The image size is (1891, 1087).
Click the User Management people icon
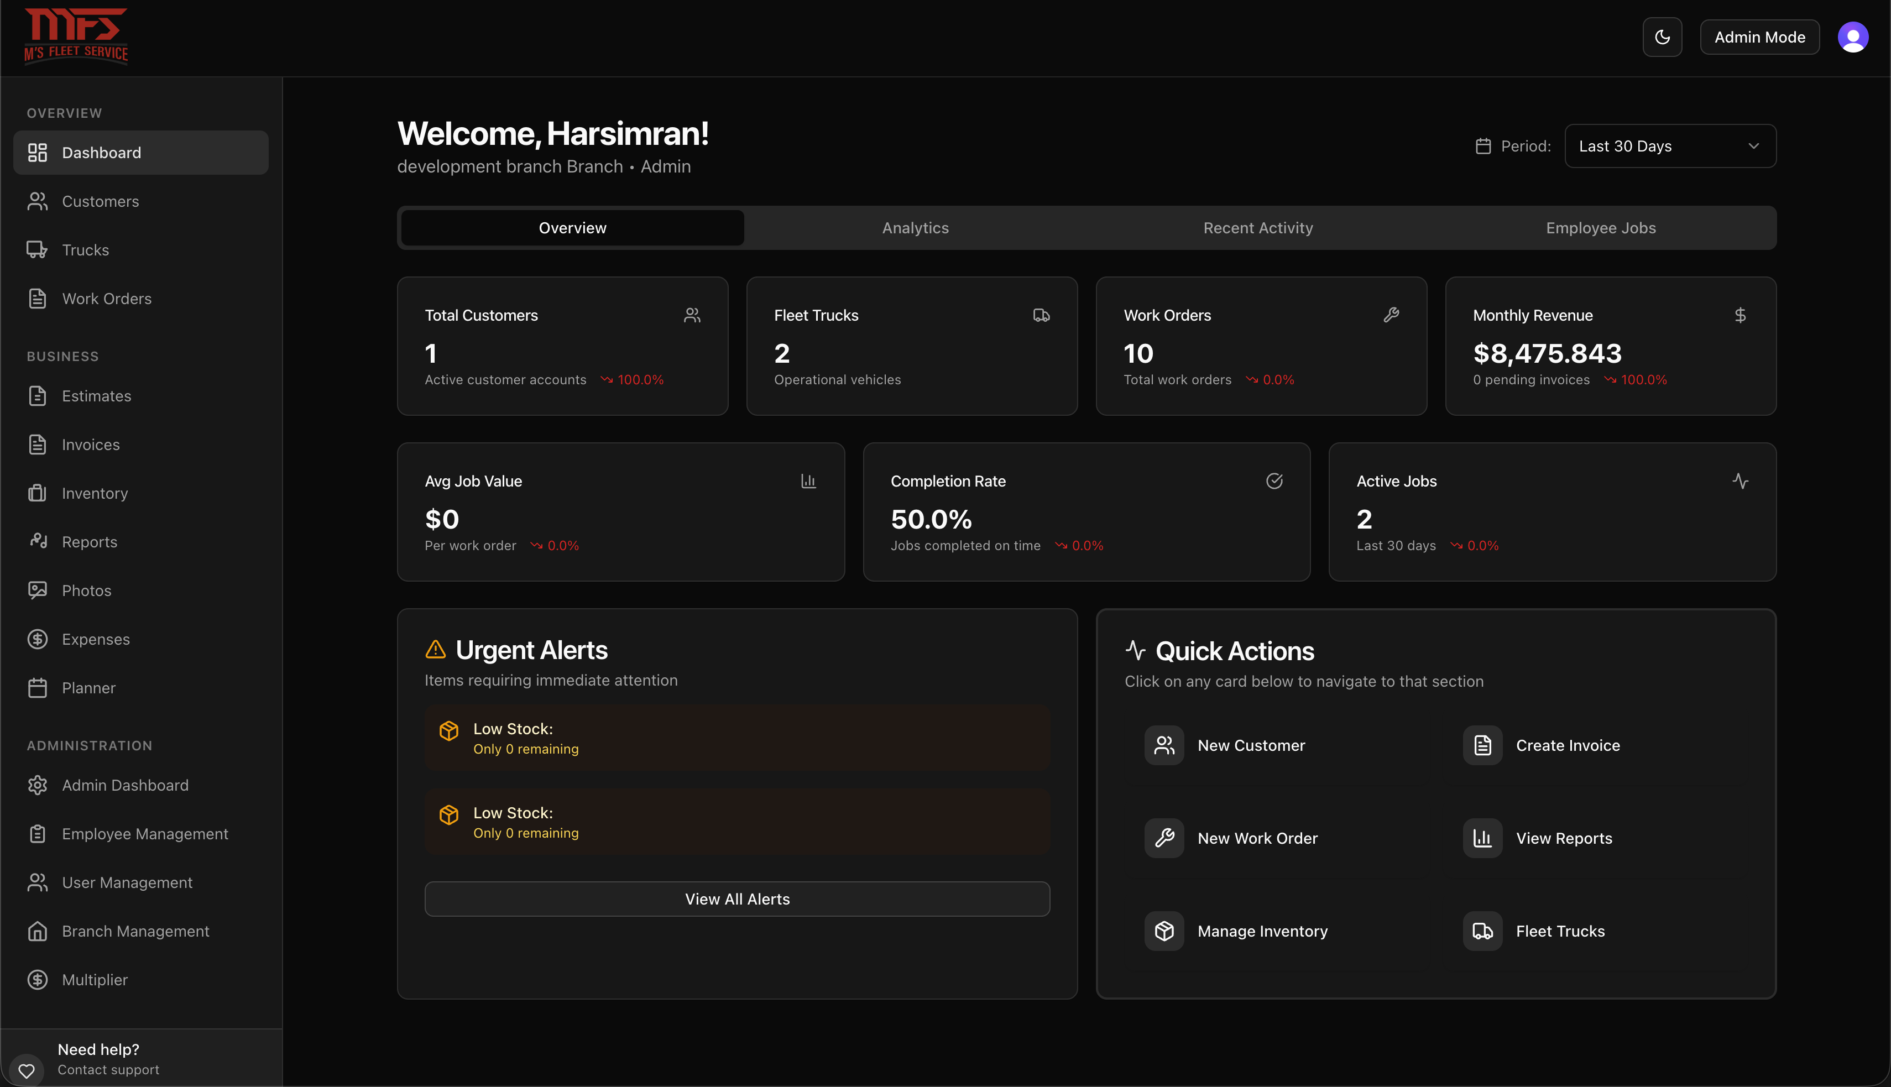point(38,882)
